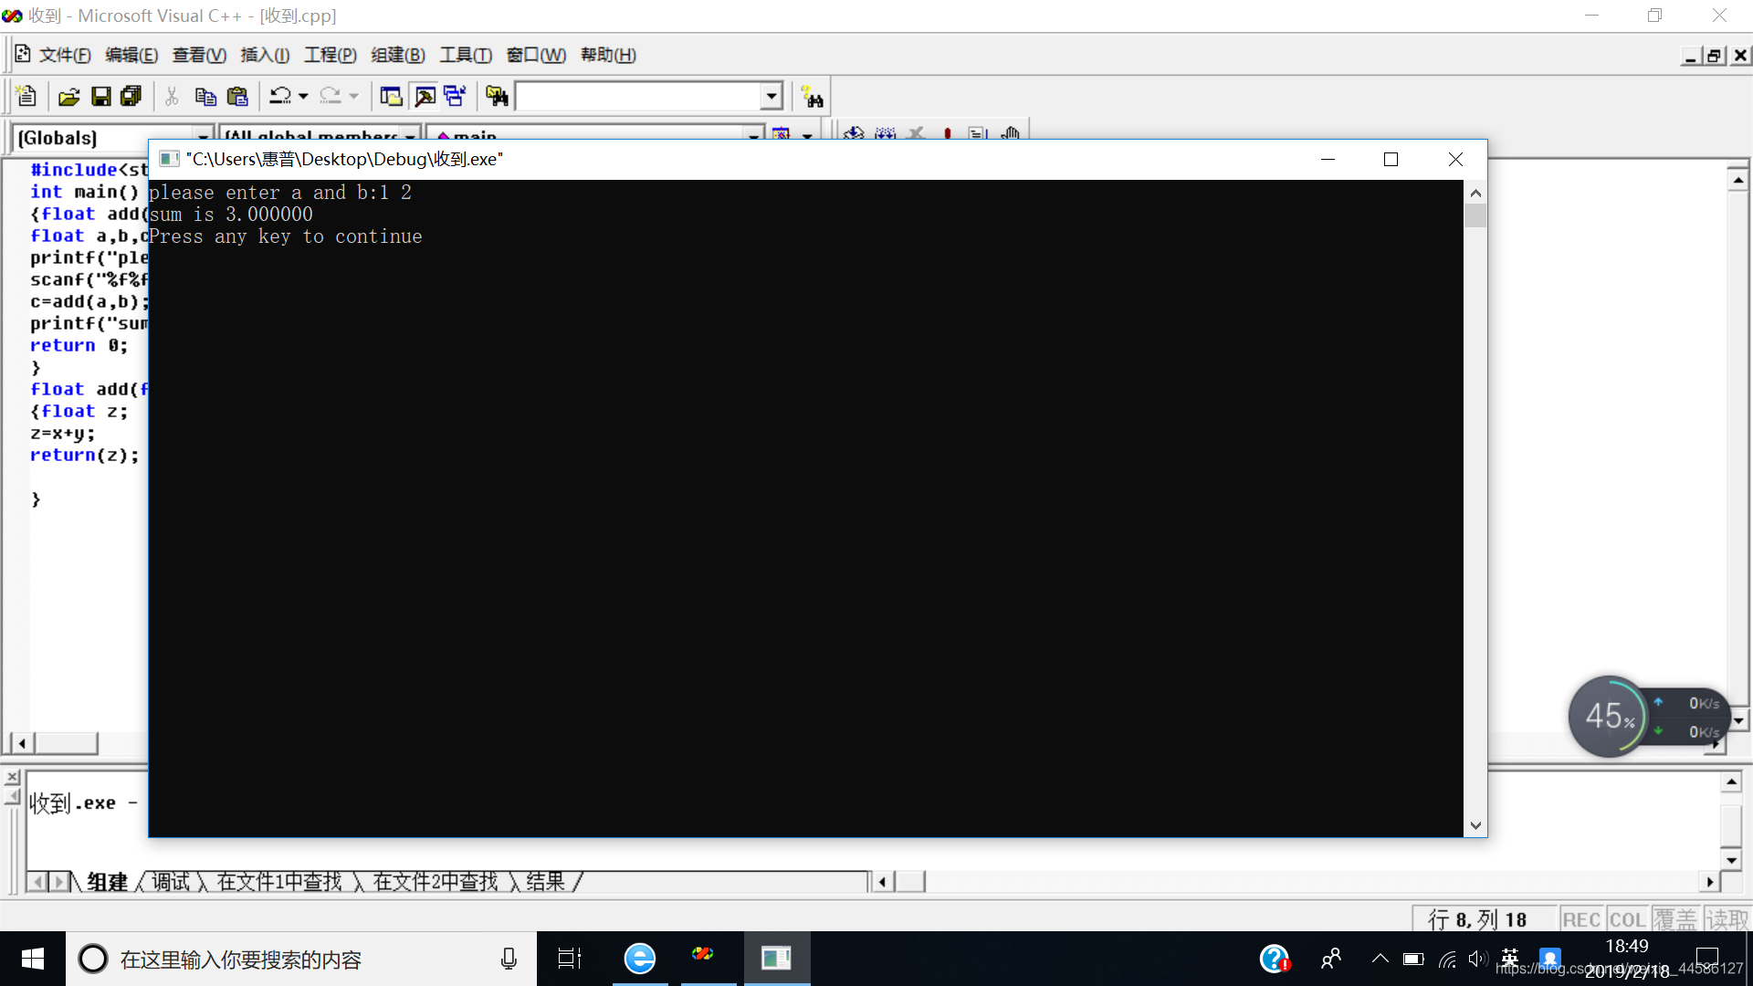Click the taskbar microphone icon
The image size is (1753, 986).
pyautogui.click(x=509, y=959)
